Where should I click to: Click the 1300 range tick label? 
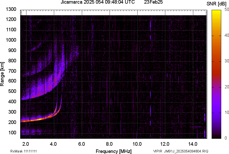11,9
